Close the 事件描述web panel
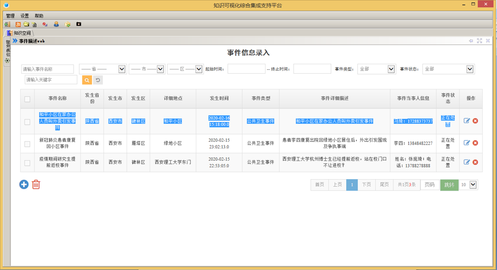The image size is (497, 270). click(x=488, y=41)
